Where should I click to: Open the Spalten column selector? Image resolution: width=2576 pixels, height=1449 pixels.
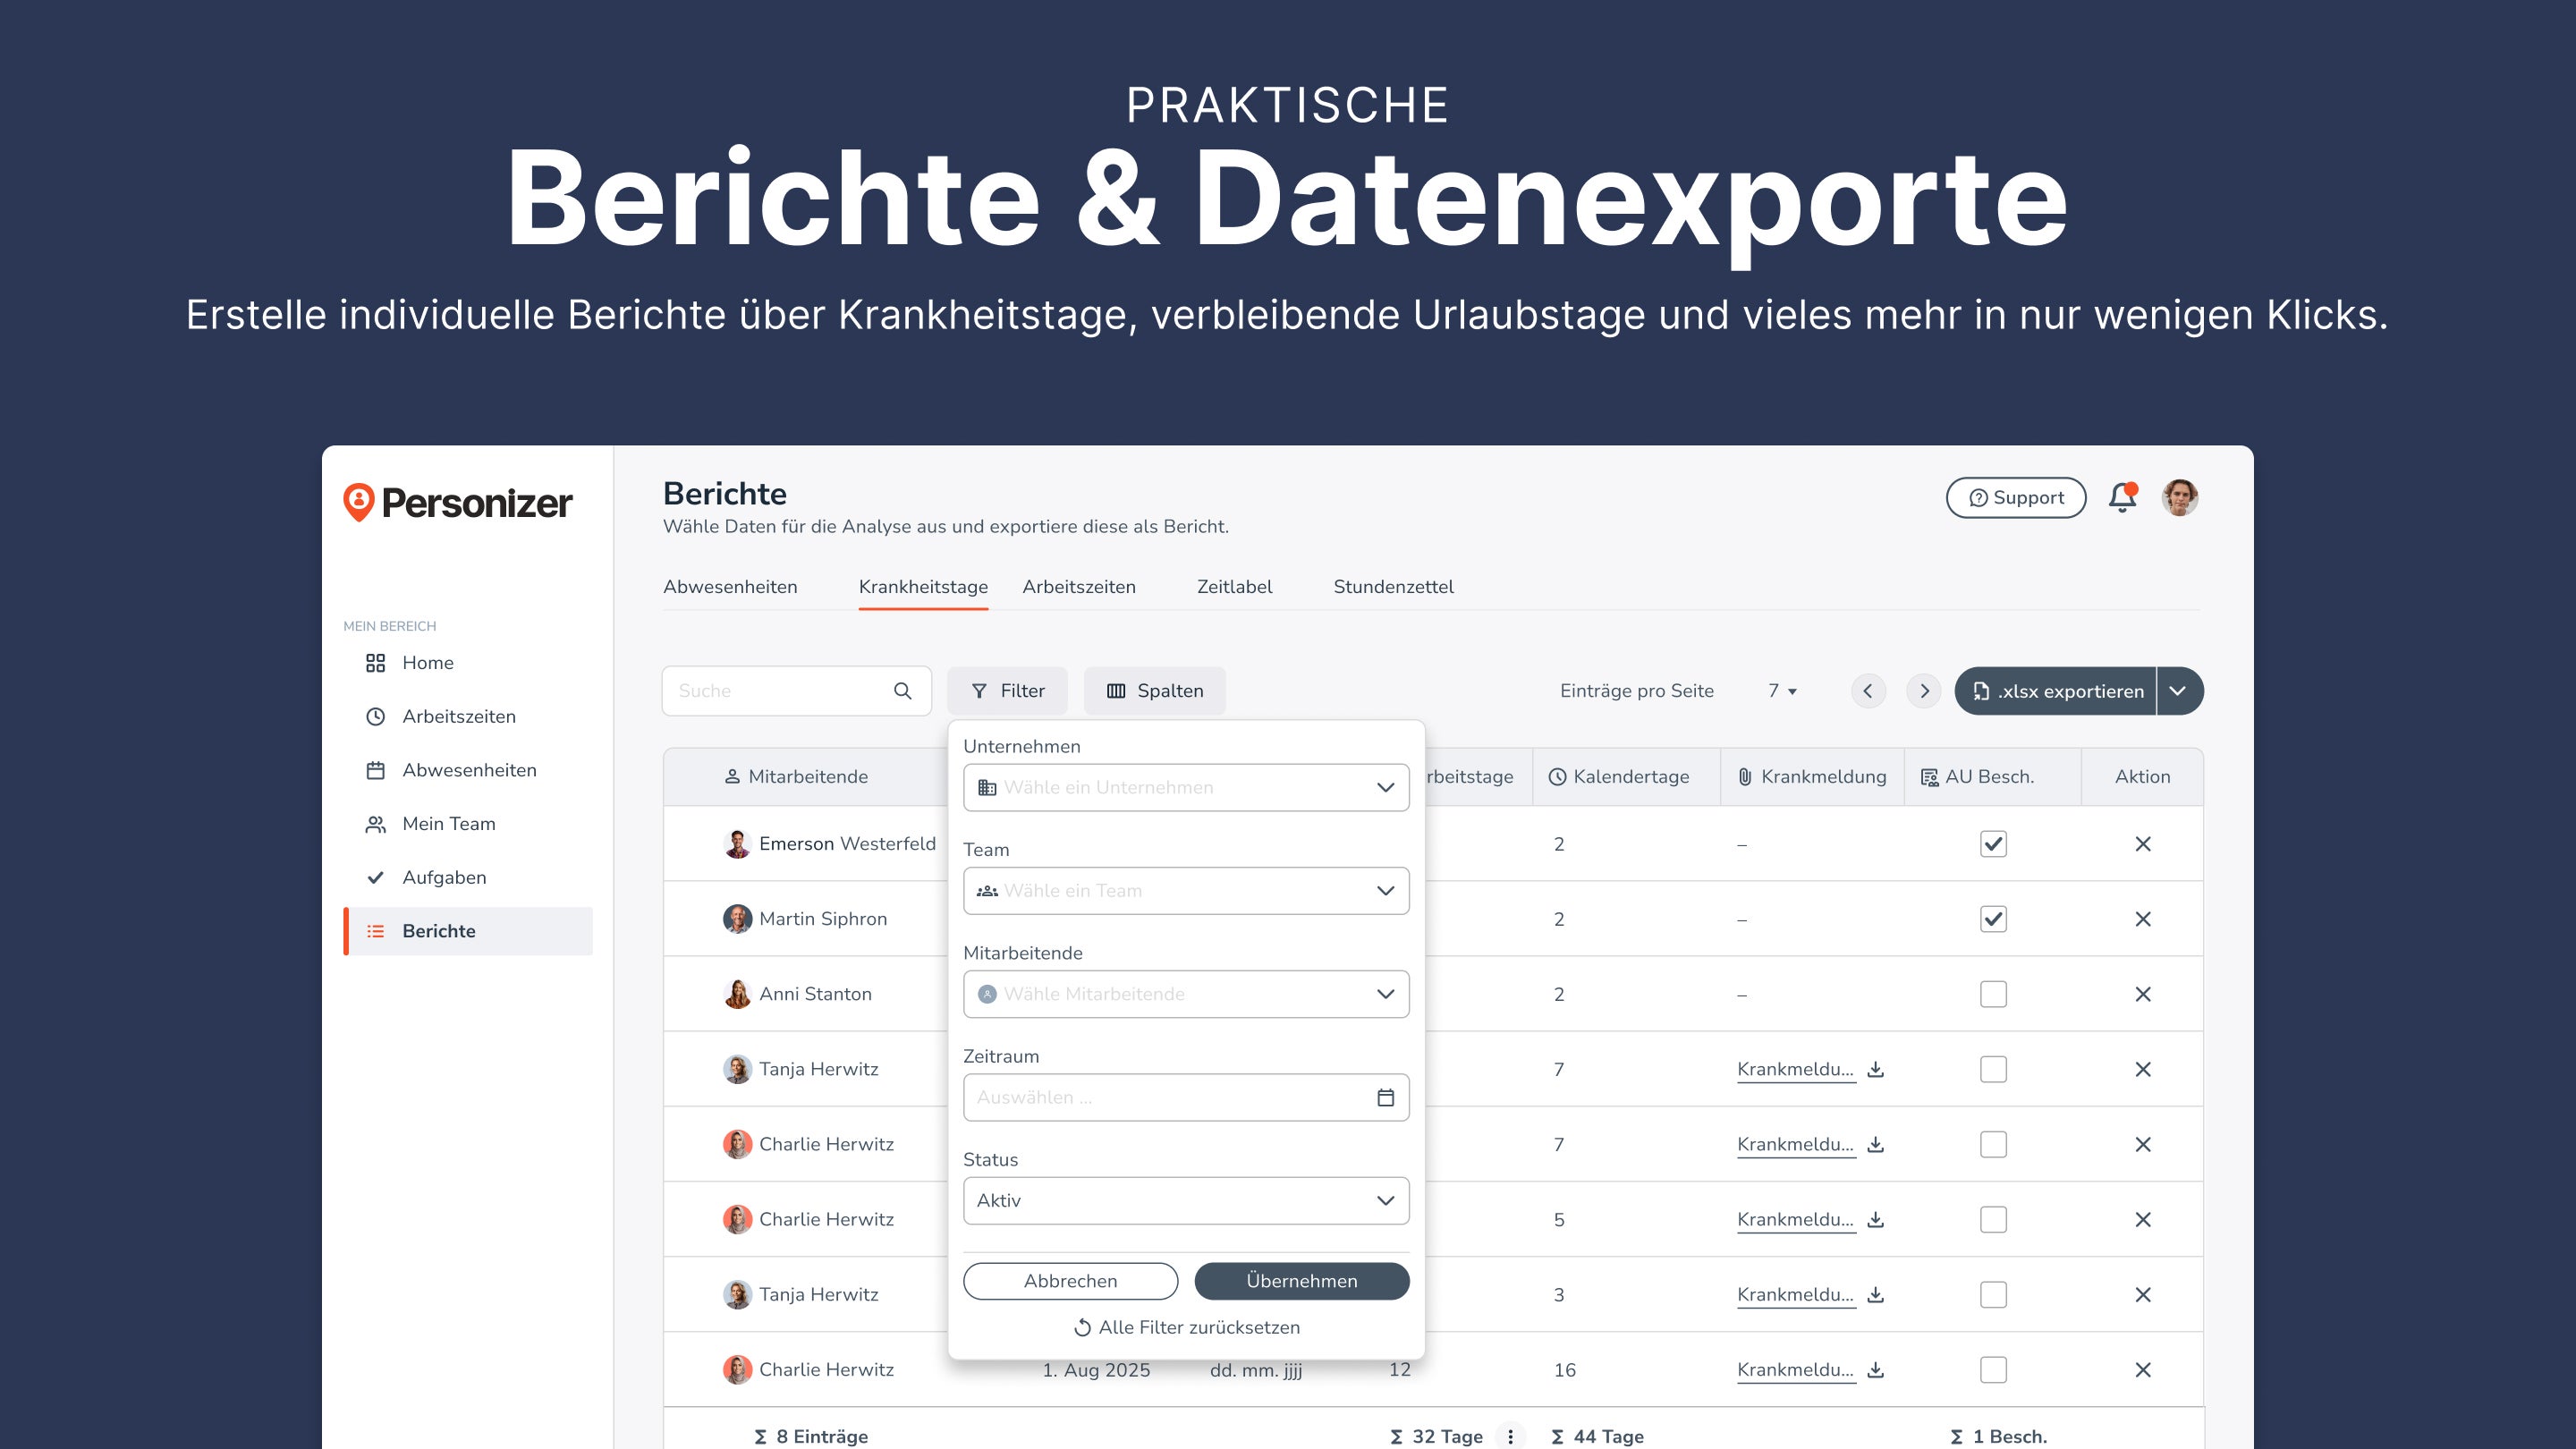[1154, 691]
